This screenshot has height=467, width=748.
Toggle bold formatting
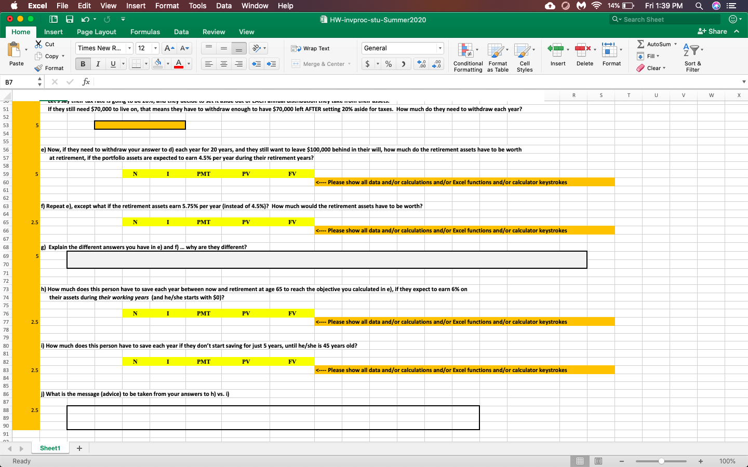[x=83, y=63]
